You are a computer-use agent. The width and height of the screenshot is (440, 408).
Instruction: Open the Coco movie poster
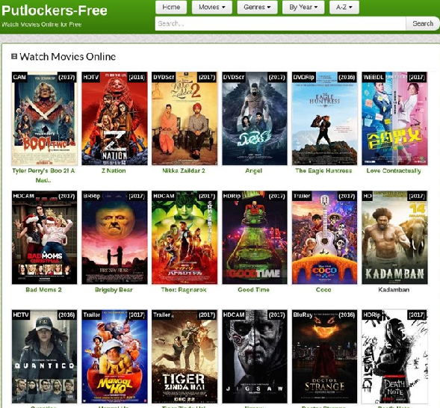324,238
